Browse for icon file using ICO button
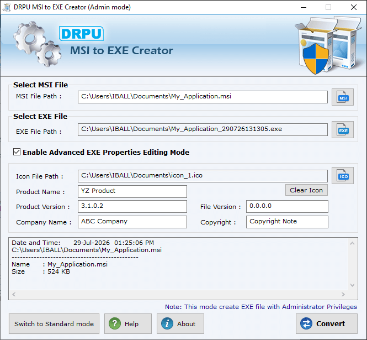 342,176
